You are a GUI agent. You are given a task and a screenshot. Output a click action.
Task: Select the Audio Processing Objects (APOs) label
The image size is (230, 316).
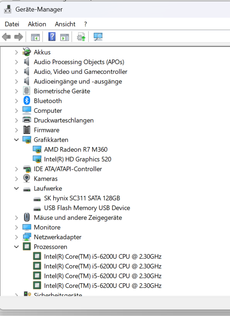[x=79, y=62]
